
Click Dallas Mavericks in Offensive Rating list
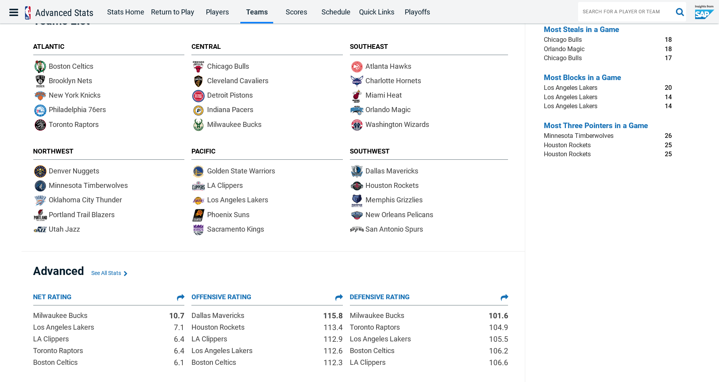(218, 316)
